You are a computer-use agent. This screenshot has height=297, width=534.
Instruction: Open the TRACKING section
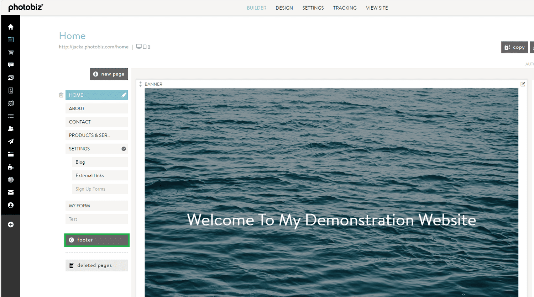[x=345, y=7]
